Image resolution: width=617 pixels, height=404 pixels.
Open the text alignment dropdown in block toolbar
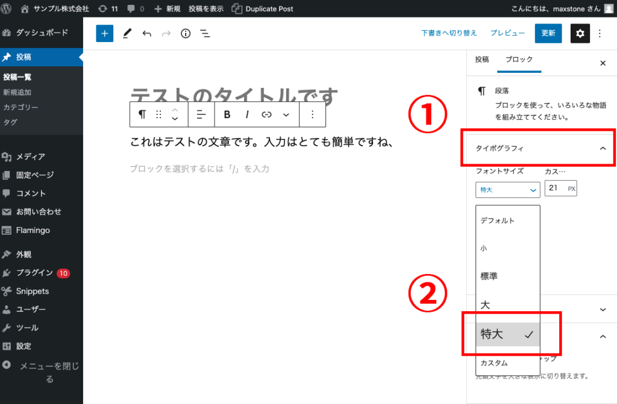[x=199, y=114]
